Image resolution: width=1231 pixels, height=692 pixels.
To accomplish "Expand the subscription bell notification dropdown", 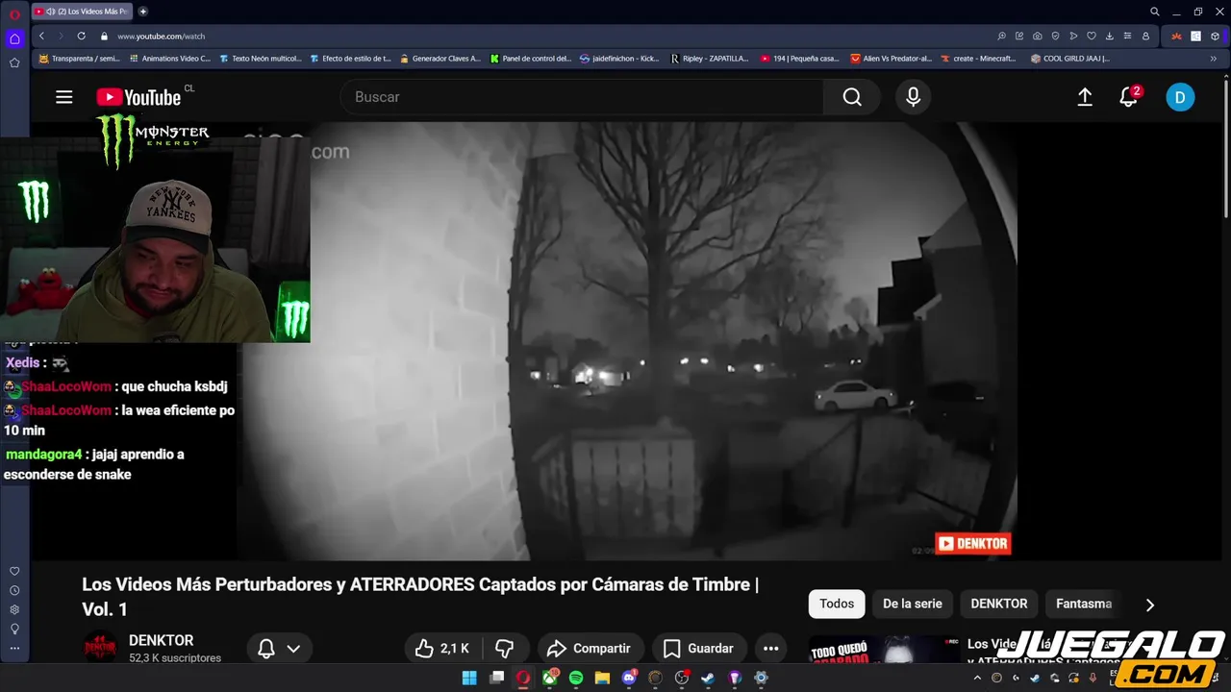I will pyautogui.click(x=279, y=649).
